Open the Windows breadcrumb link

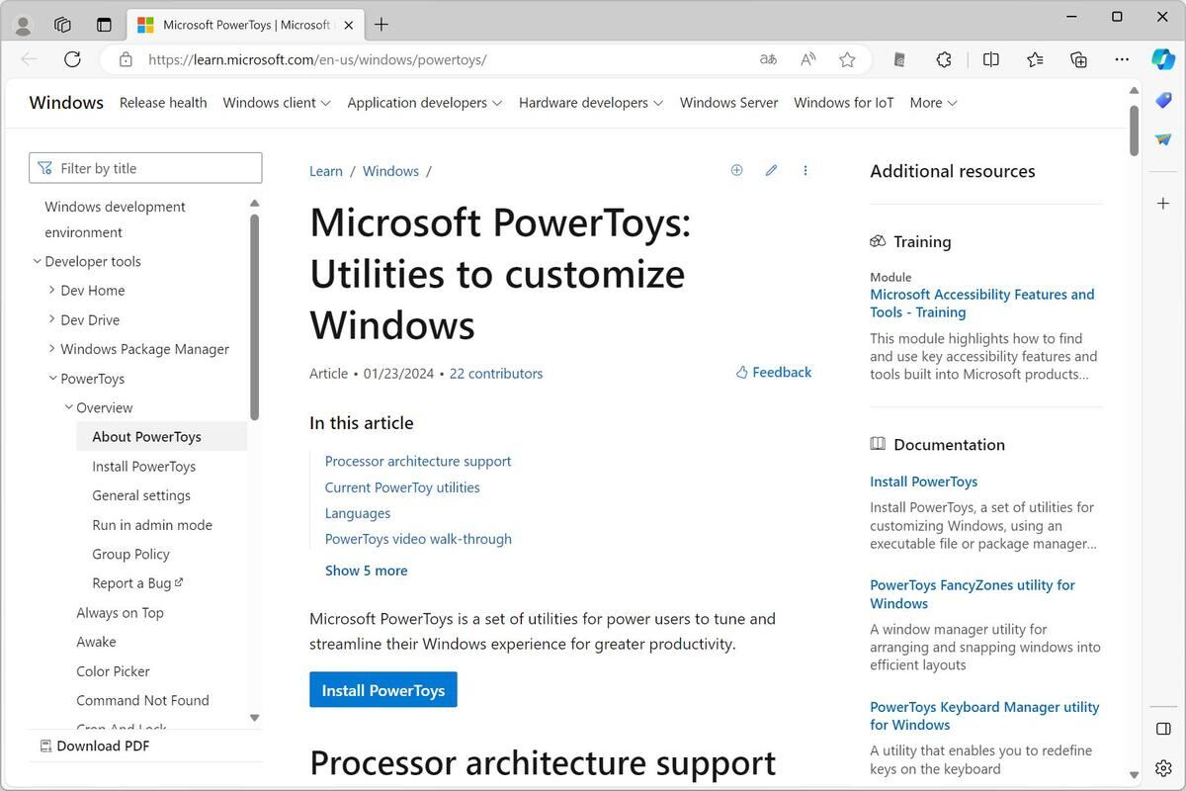click(390, 171)
